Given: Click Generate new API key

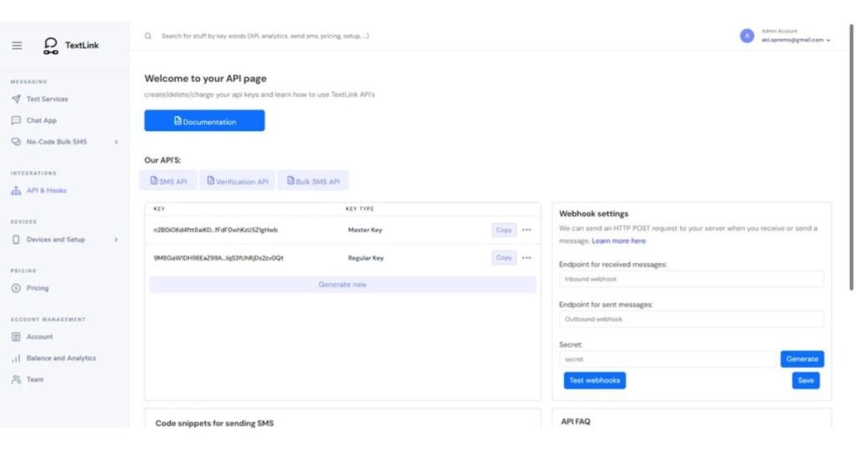Looking at the screenshot, I should (342, 285).
